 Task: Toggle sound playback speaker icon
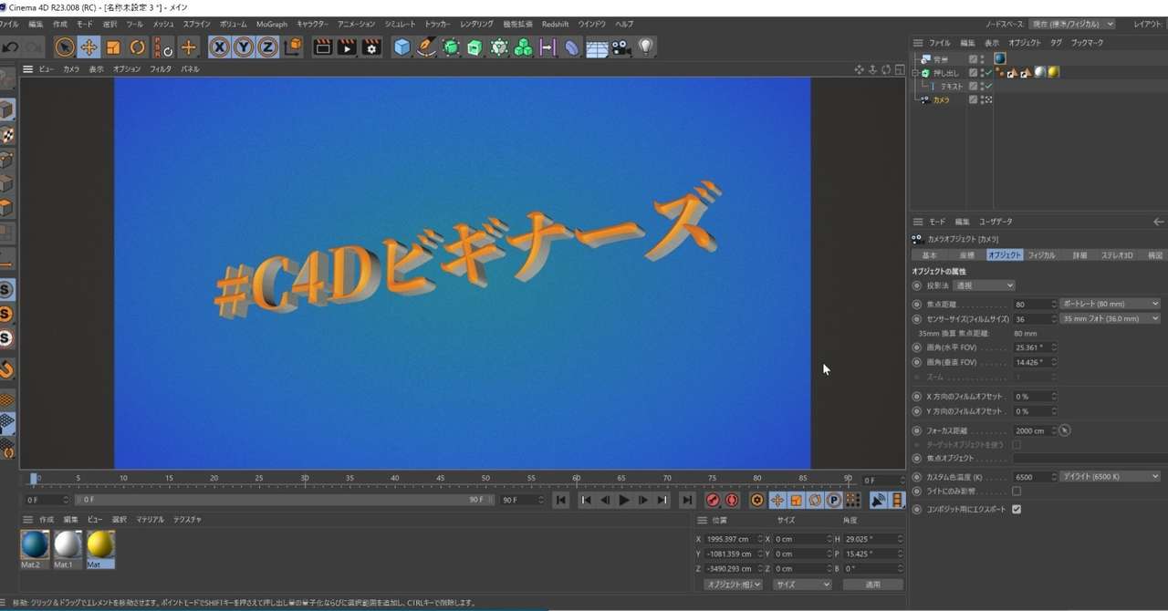tap(878, 501)
